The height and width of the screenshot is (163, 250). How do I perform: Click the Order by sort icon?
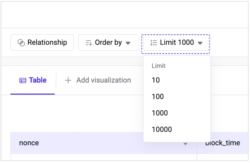point(89,43)
